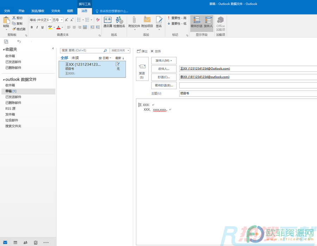Open the File (文件) tab
Screen dimensions: 317x246
point(7,11)
